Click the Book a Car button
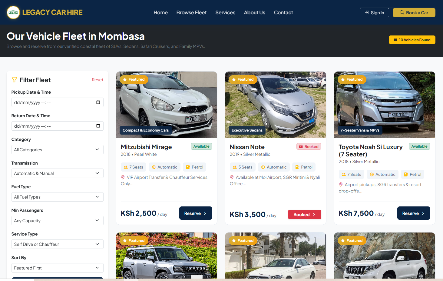Viewport: 443px width, 281px height. (414, 12)
